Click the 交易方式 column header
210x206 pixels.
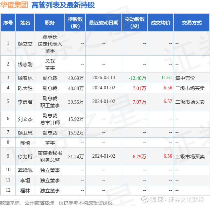(192, 23)
